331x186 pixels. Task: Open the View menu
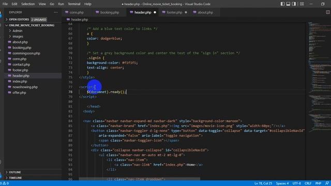[x=42, y=4]
